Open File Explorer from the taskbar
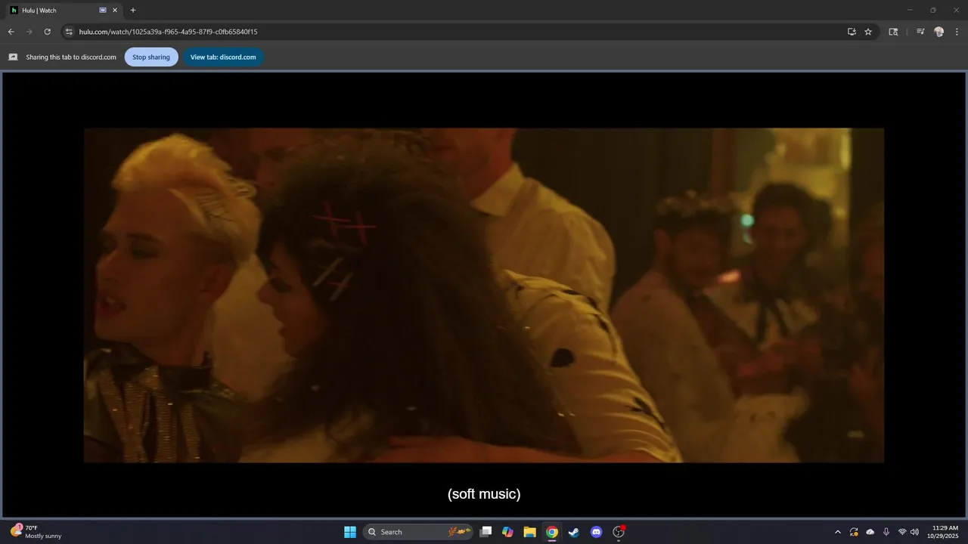The width and height of the screenshot is (968, 544). [x=530, y=532]
